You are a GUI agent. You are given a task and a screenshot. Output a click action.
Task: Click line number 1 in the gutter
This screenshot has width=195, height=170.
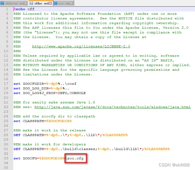click(7, 9)
